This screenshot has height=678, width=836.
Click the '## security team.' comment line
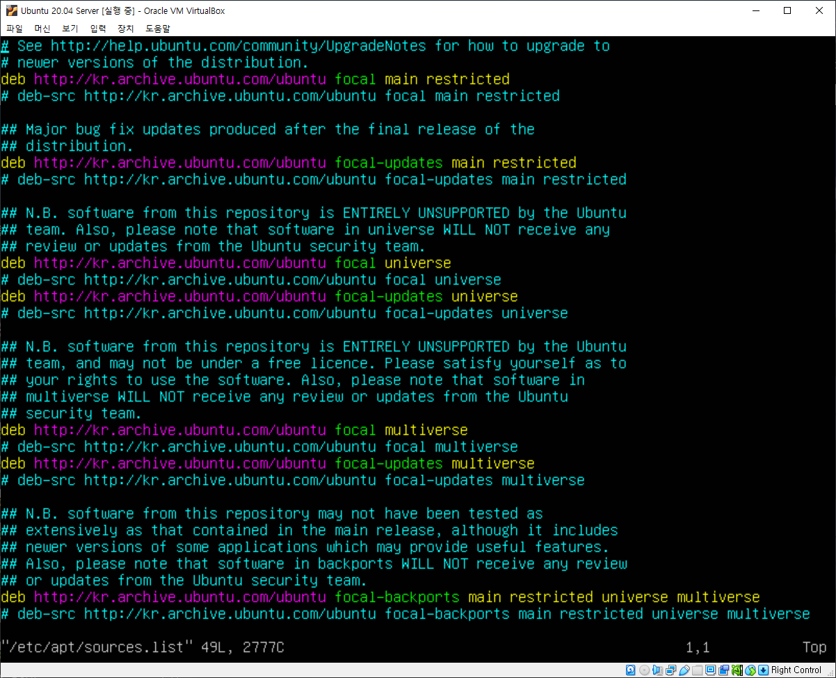click(x=71, y=413)
